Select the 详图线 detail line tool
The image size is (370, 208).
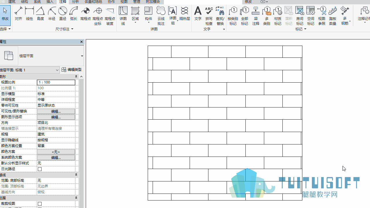click(123, 16)
